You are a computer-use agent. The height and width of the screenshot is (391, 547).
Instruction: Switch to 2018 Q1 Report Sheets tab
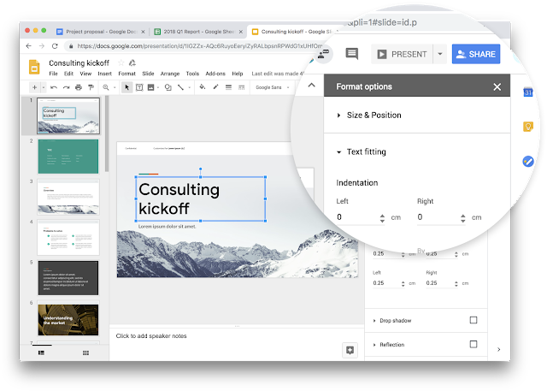tap(198, 32)
